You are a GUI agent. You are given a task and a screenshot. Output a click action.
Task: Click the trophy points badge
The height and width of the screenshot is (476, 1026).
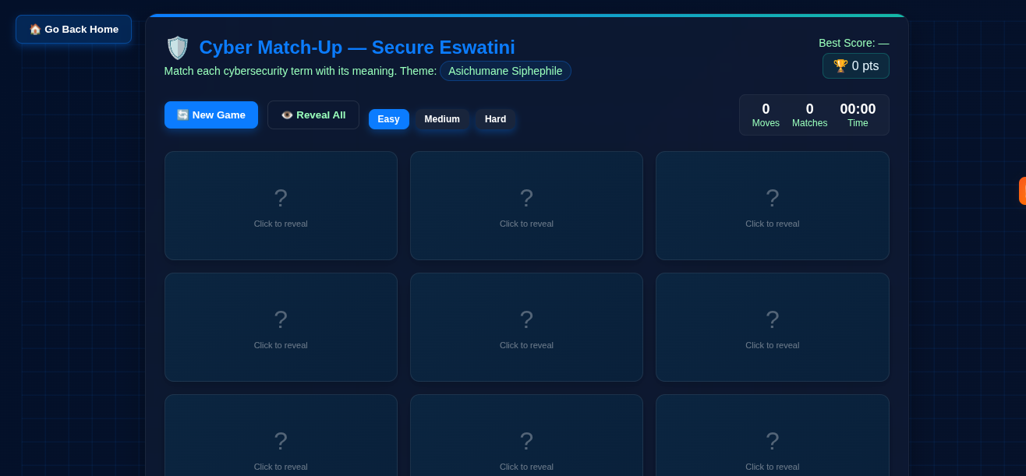[856, 66]
